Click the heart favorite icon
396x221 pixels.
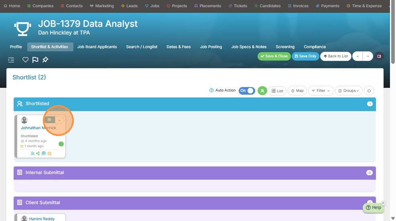pos(25,60)
